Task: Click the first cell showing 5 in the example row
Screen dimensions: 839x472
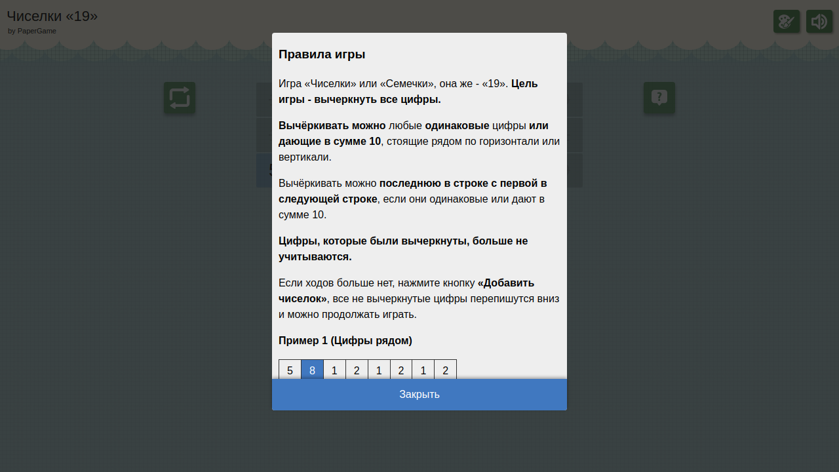Action: pyautogui.click(x=290, y=370)
